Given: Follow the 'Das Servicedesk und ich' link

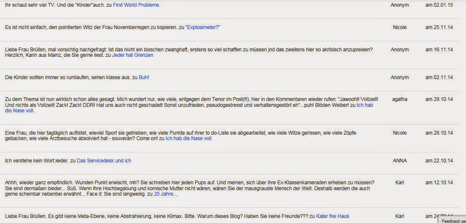Looking at the screenshot, I should pyautogui.click(x=104, y=161).
